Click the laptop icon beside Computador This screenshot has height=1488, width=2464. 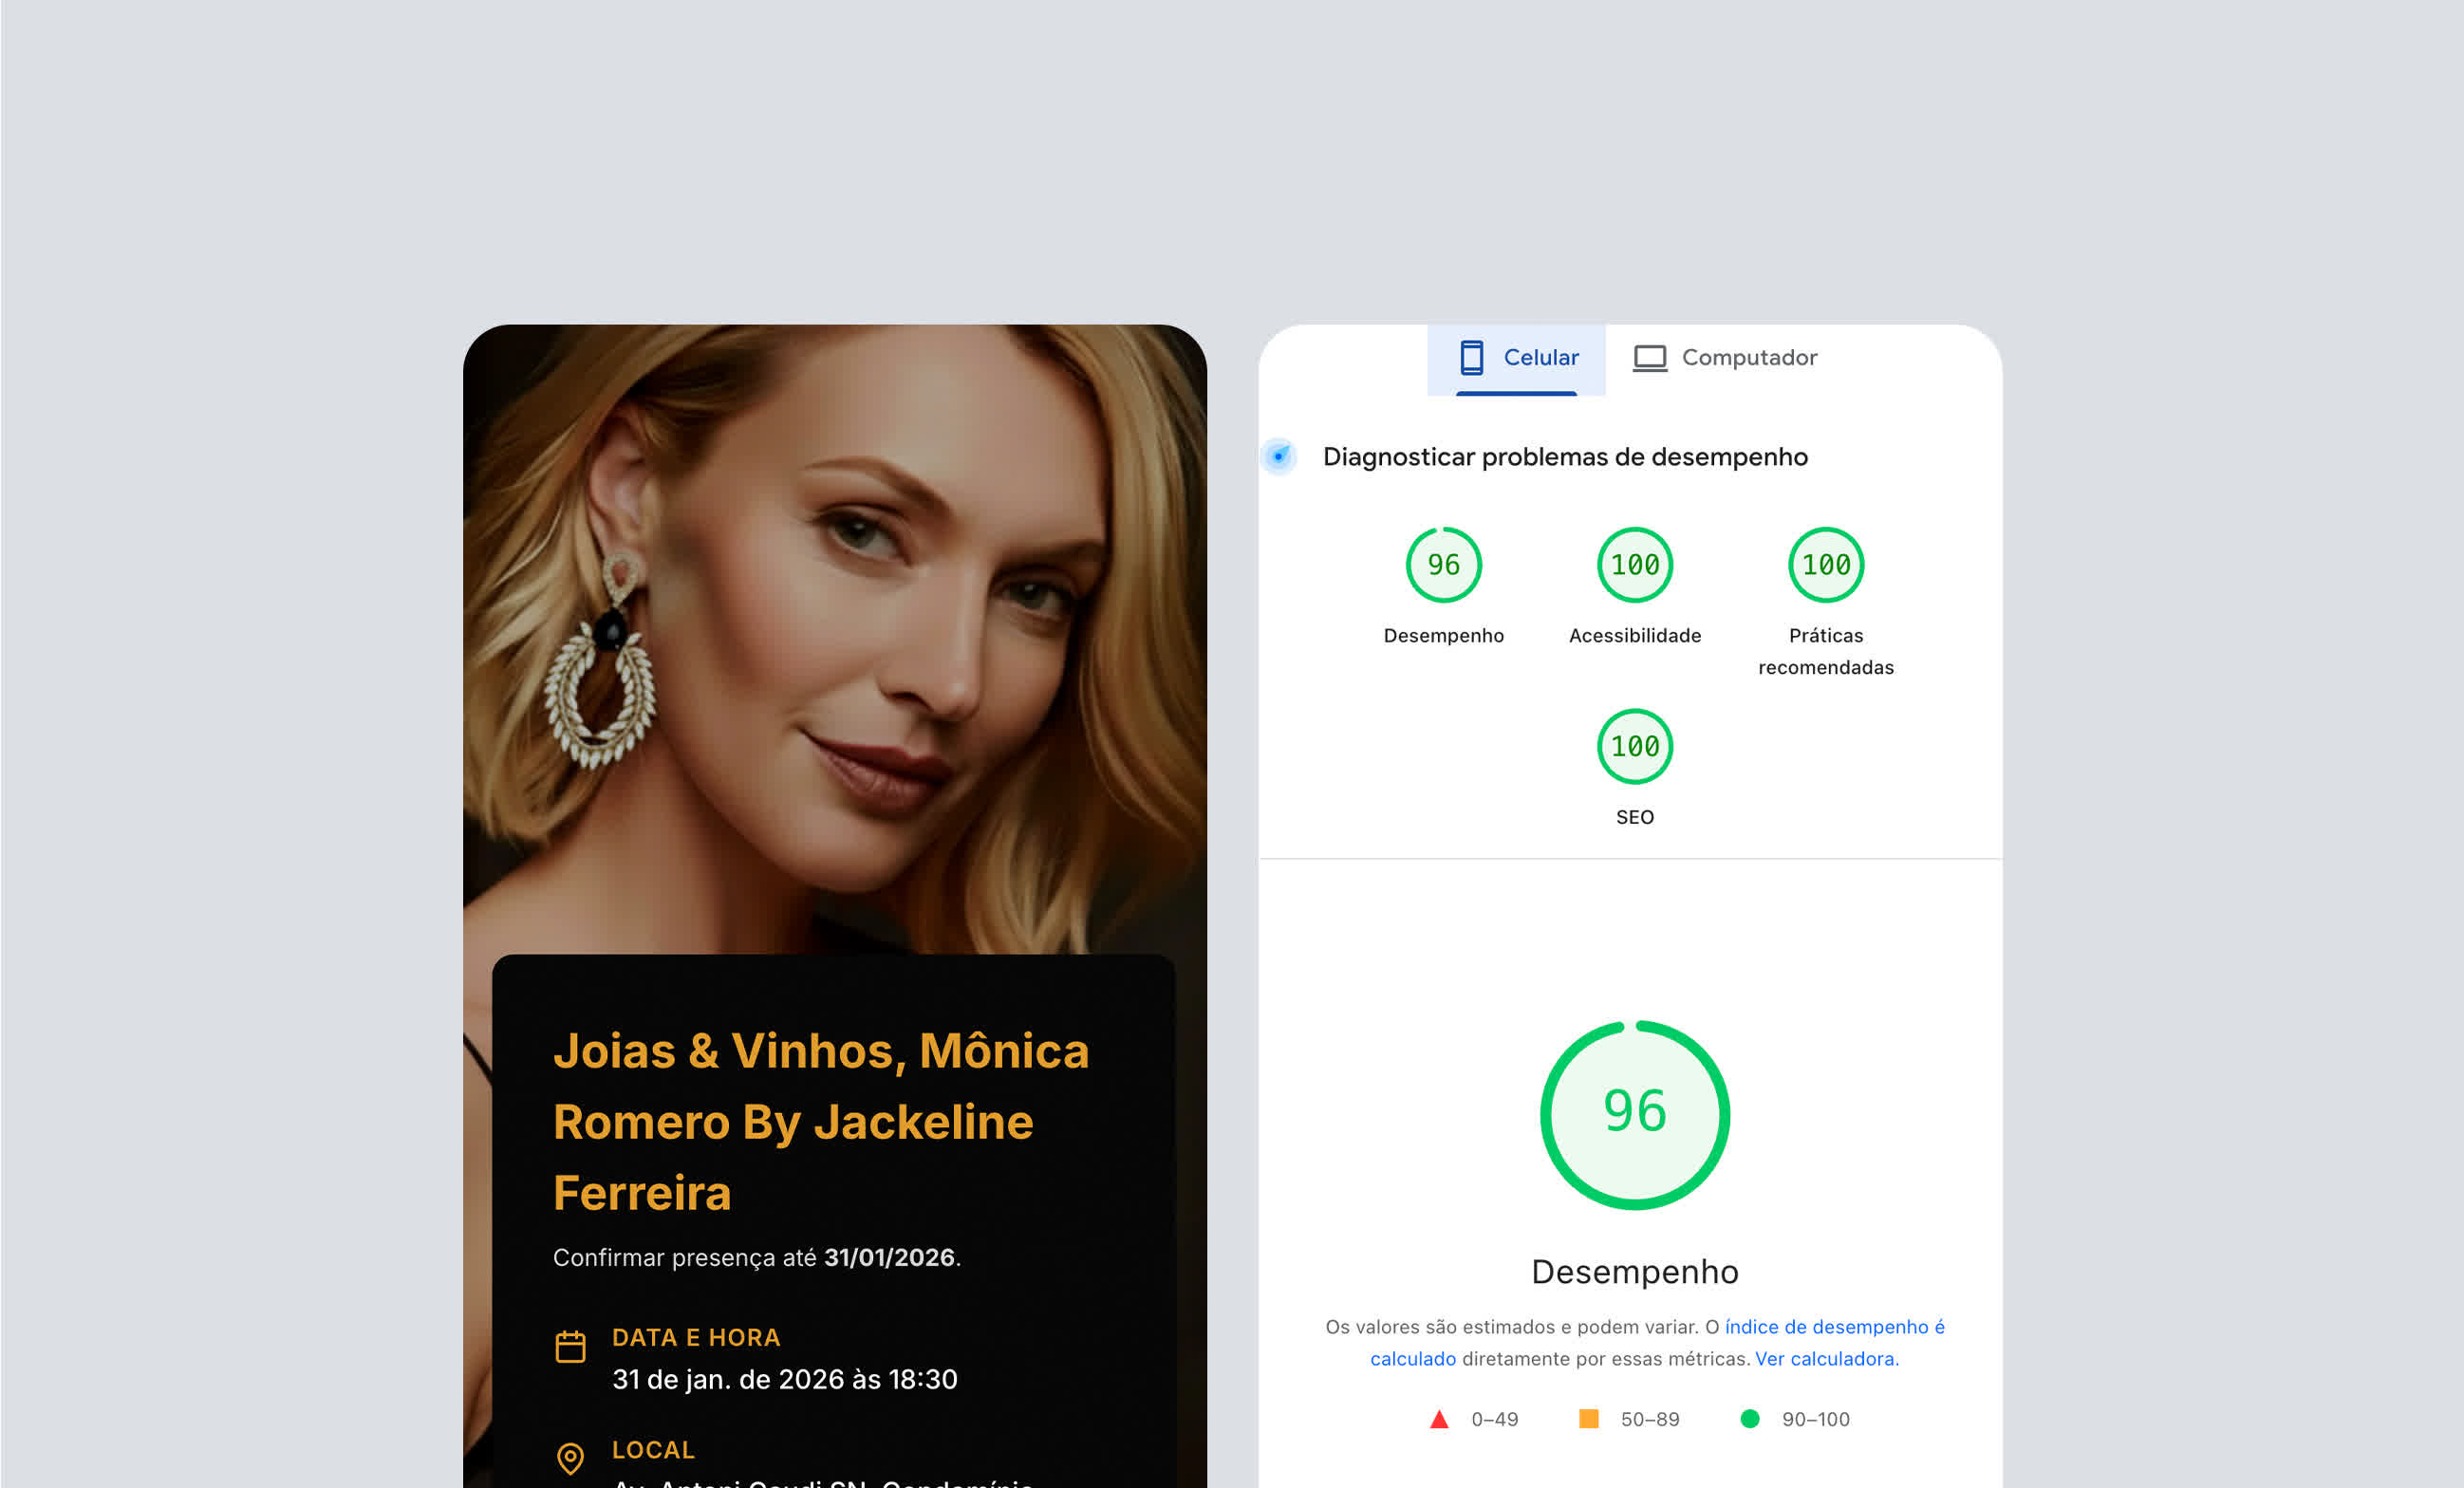click(x=1650, y=357)
